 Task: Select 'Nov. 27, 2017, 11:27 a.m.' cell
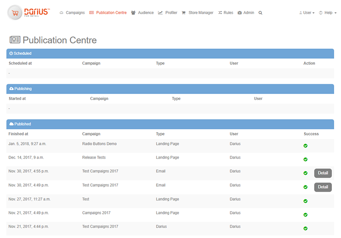[29, 199]
